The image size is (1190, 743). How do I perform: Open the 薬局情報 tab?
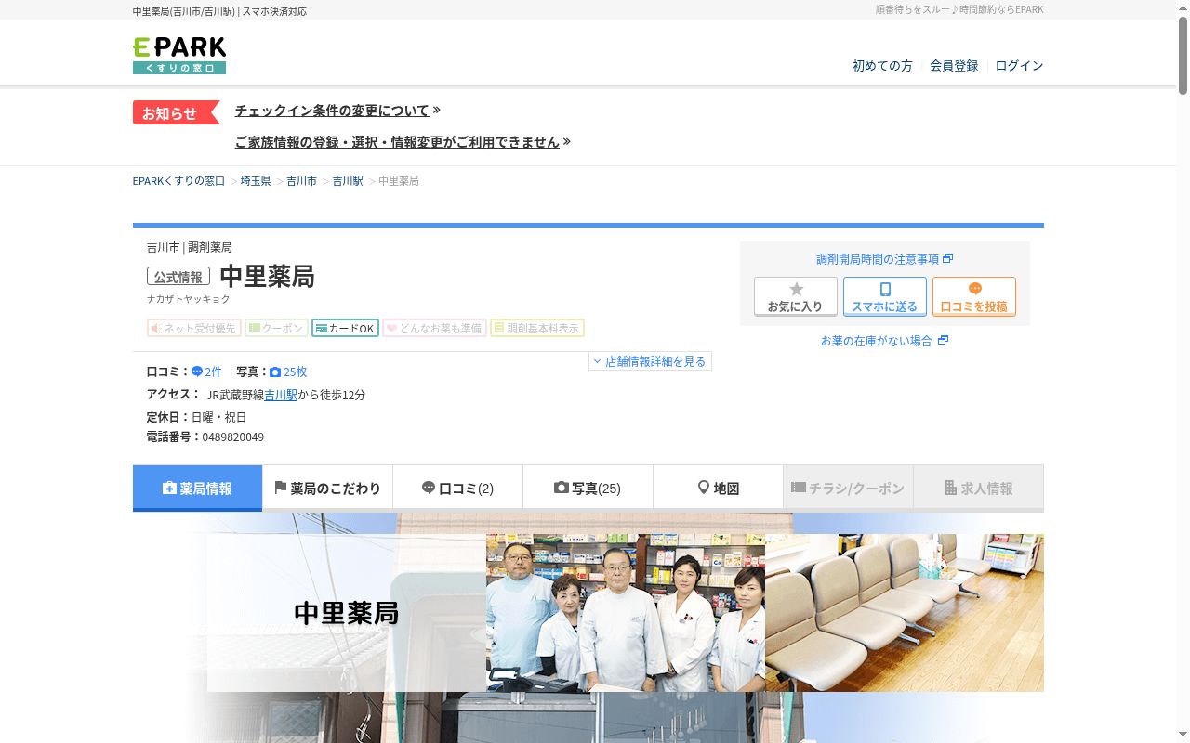point(197,489)
